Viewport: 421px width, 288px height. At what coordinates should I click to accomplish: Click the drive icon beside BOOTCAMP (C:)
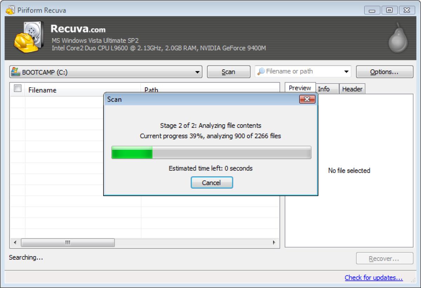[x=15, y=71]
